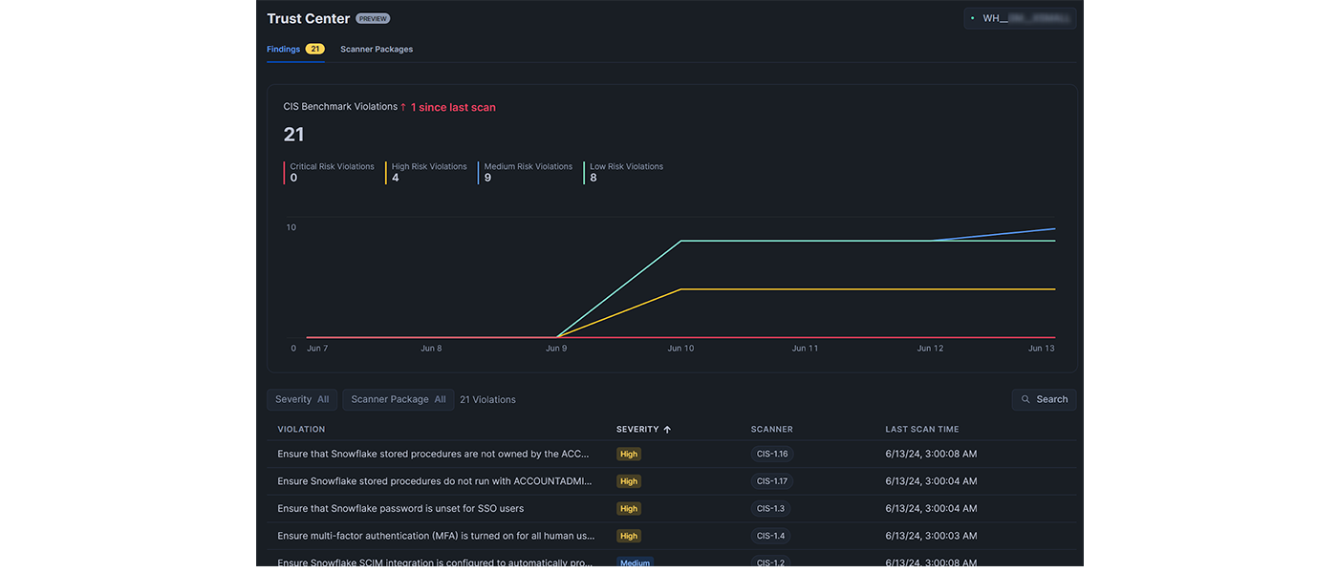The height and width of the screenshot is (573, 1338).
Task: Click the red '1 since last scan' indicator
Action: tap(448, 107)
